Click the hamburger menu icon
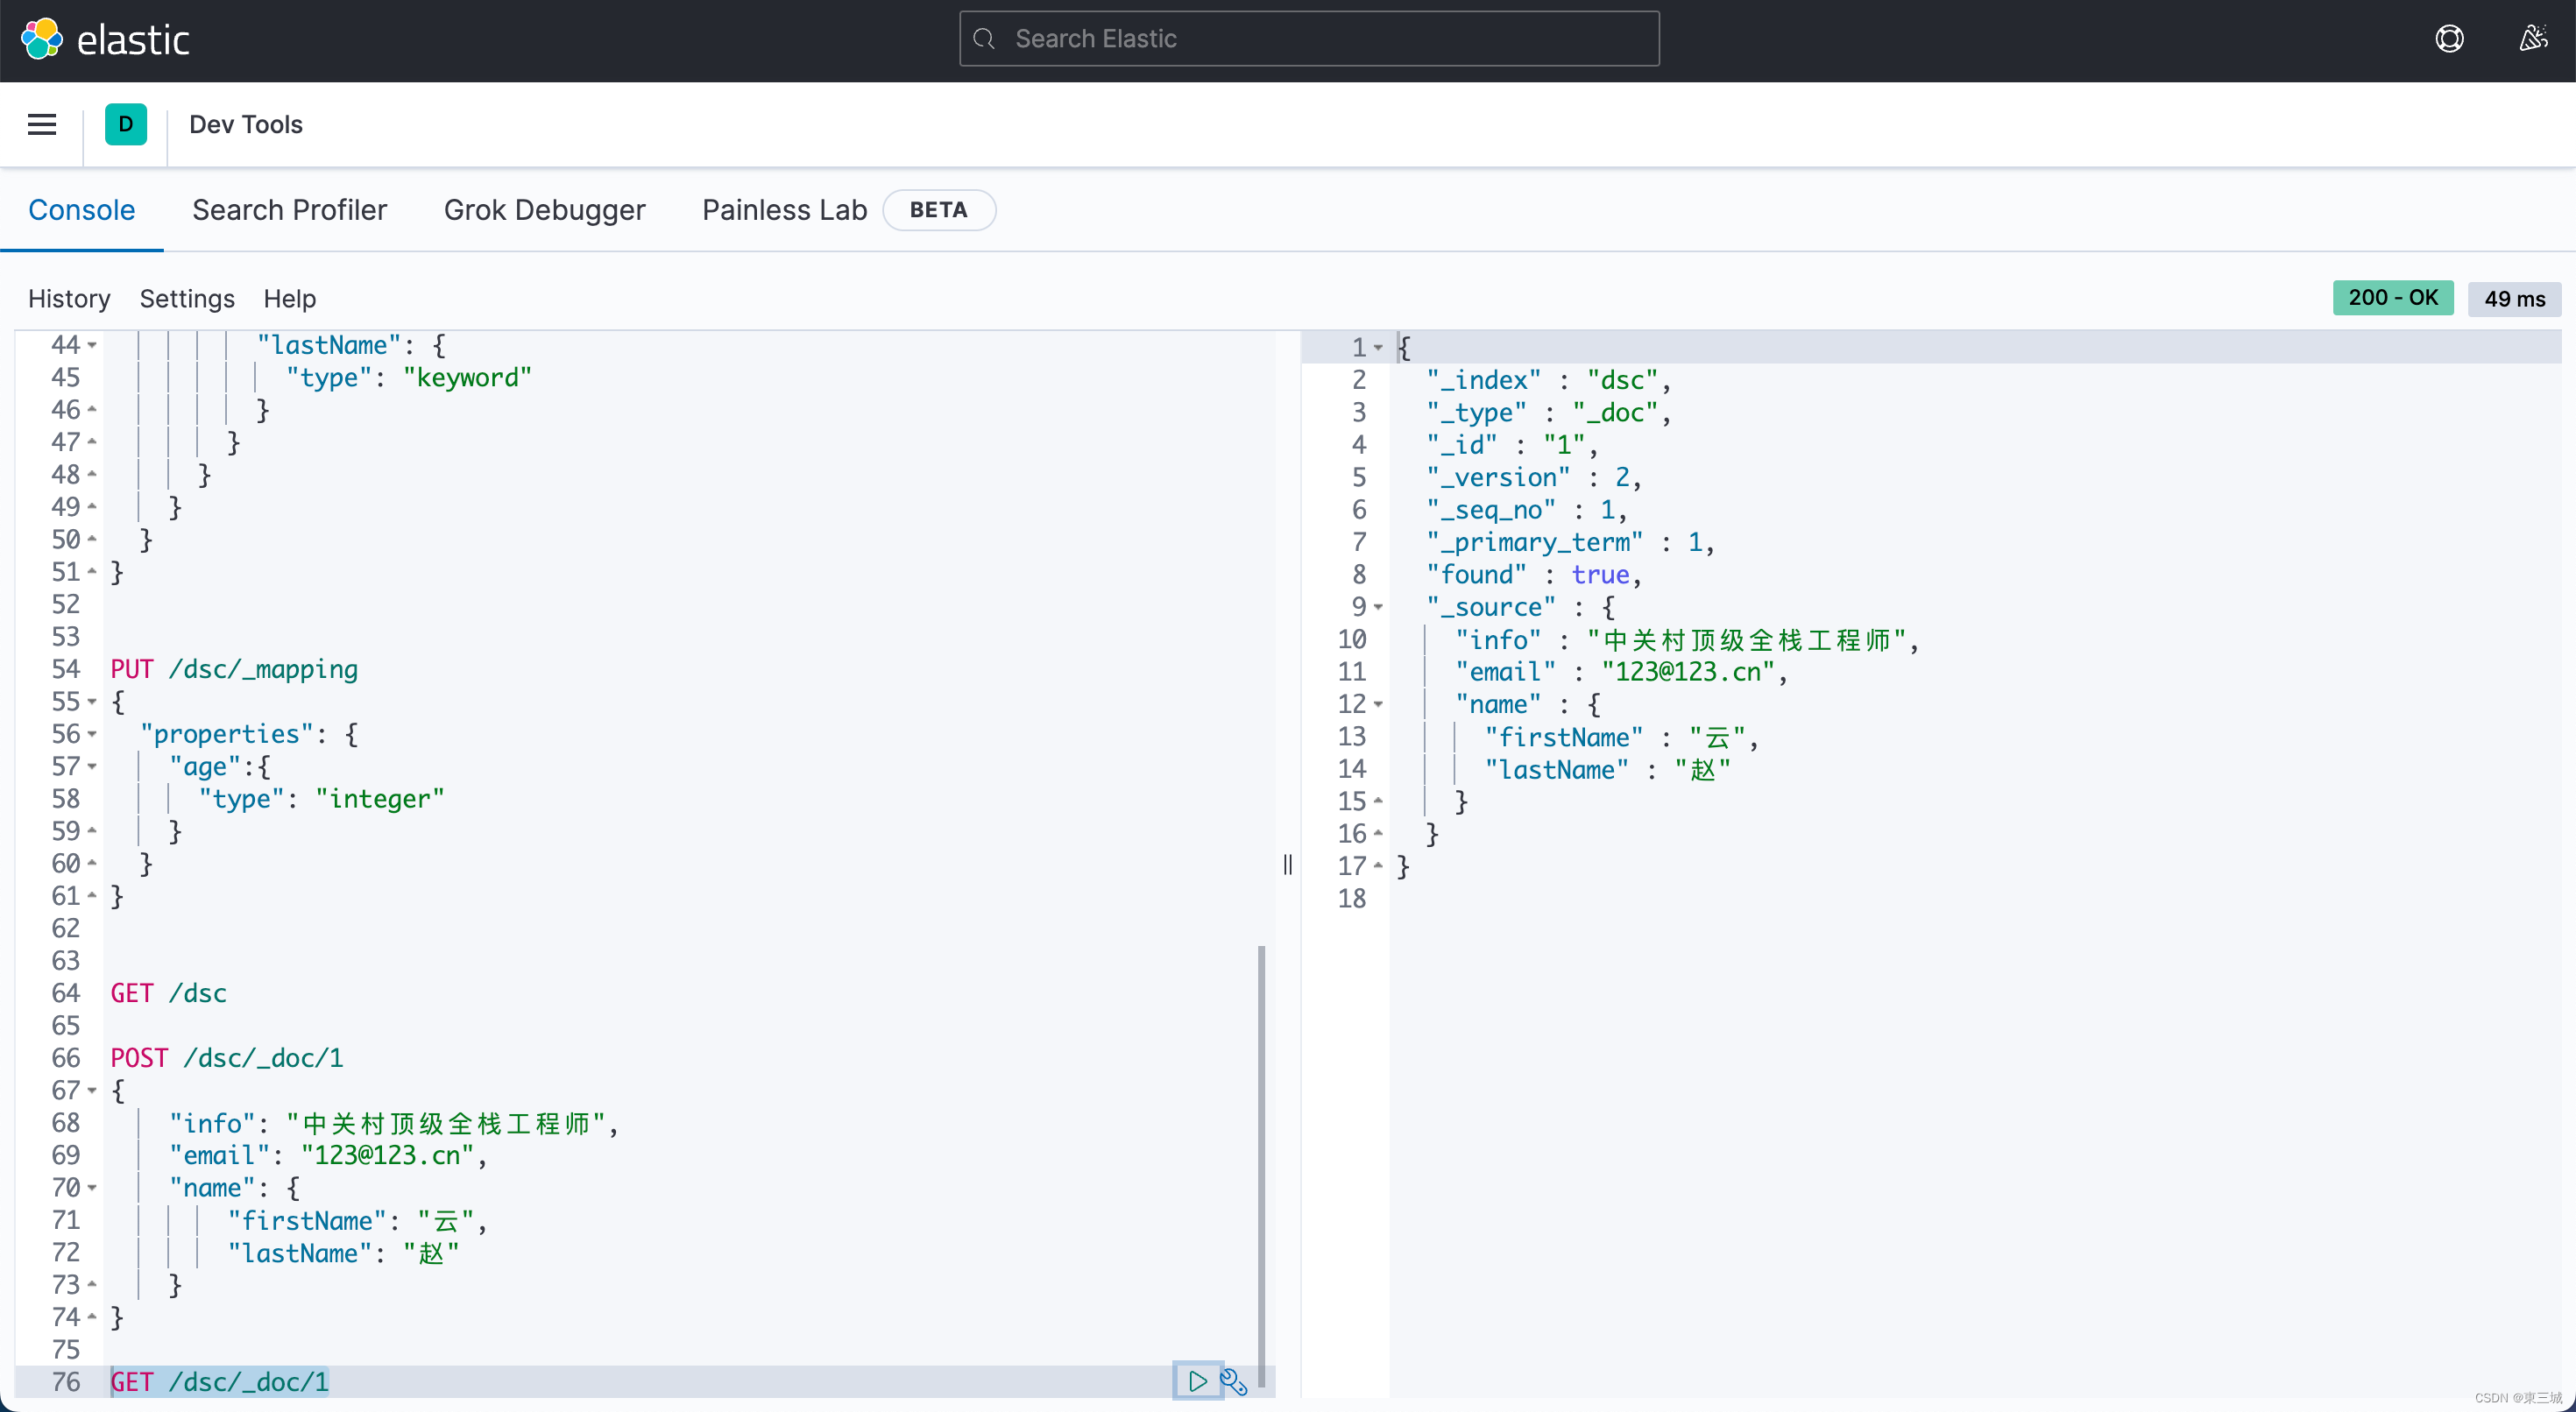This screenshot has width=2576, height=1412. click(42, 124)
